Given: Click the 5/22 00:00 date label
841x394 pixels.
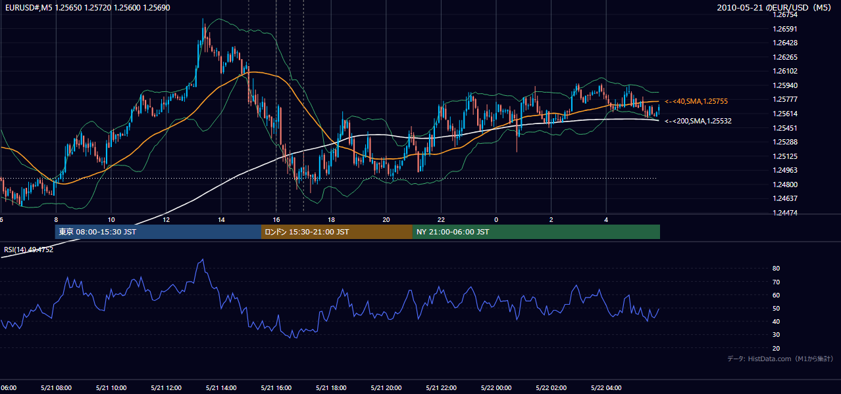Looking at the screenshot, I should point(496,387).
